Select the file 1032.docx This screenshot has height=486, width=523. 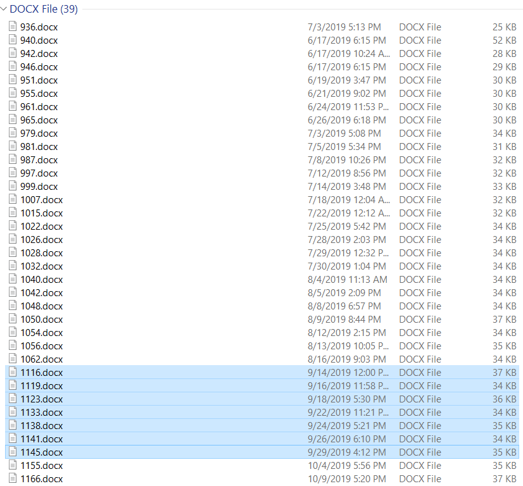pos(41,266)
